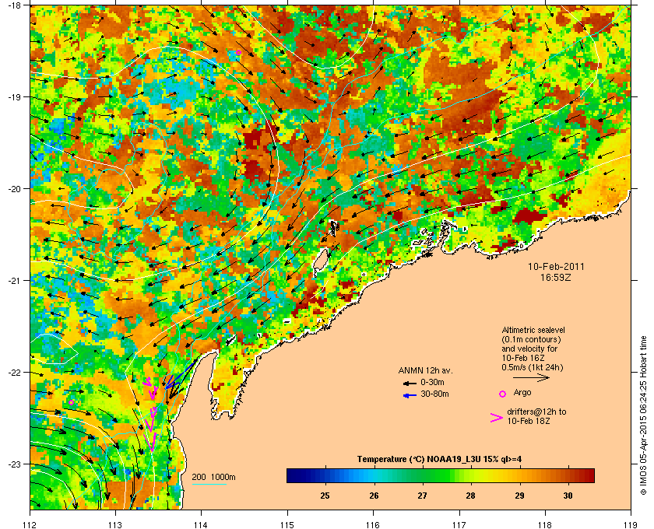This screenshot has width=654, height=529.
Task: Click the blue 30-80m legend arrow
Action: pos(410,395)
